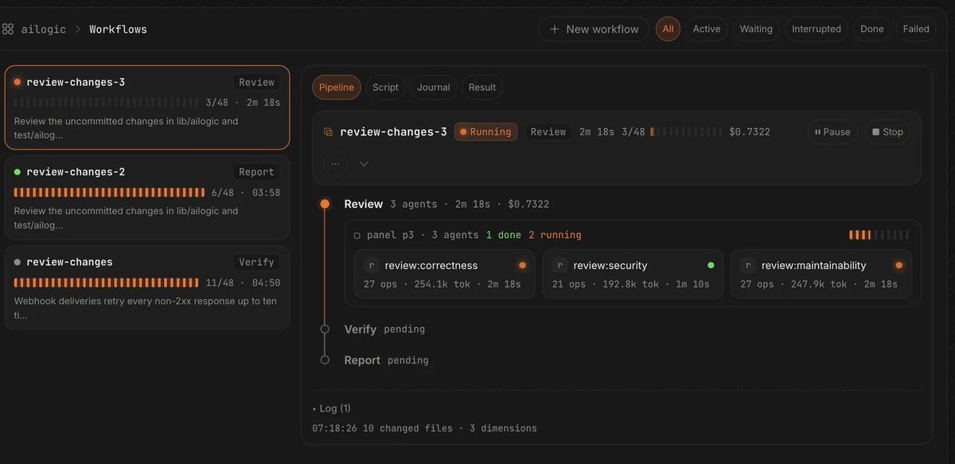Pause the running workflow
Viewport: 955px width, 464px height.
(832, 132)
